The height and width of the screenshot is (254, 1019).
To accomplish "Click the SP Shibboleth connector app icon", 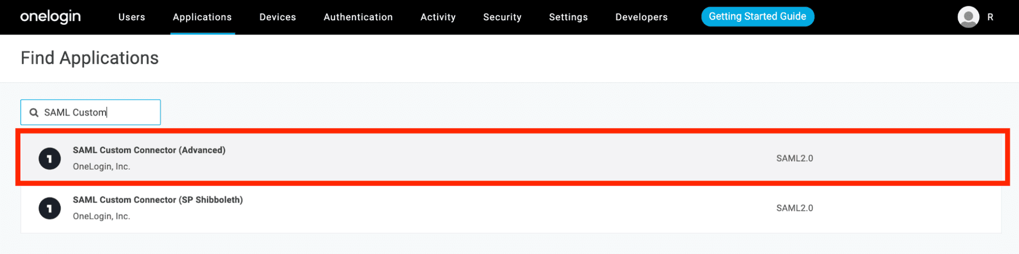I will tap(50, 208).
